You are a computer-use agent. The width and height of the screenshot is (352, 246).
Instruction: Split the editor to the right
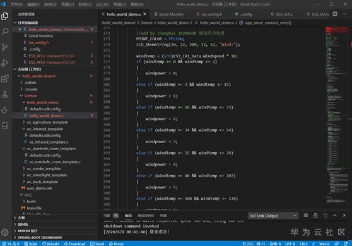[x=335, y=14]
